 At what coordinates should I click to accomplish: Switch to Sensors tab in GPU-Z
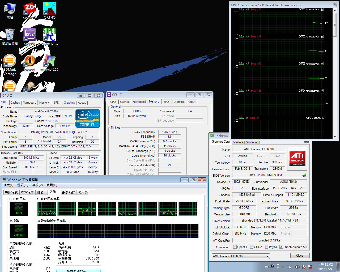(238, 142)
